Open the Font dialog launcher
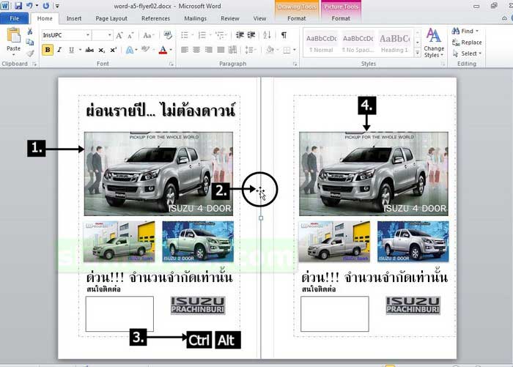Viewport: 513px width, 367px height. [x=171, y=64]
